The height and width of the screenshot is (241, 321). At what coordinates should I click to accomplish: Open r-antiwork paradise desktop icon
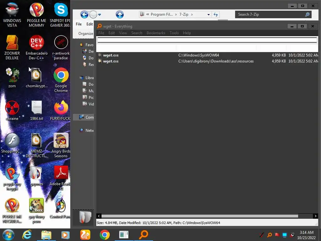click(x=61, y=48)
